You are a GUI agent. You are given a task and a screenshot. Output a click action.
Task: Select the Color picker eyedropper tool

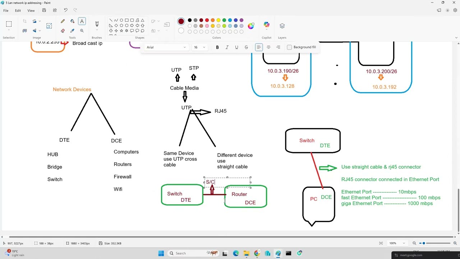click(x=72, y=31)
